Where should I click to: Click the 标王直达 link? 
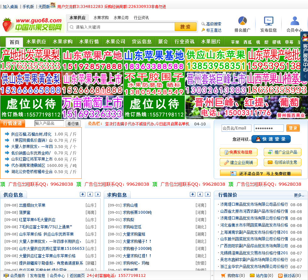212,30
